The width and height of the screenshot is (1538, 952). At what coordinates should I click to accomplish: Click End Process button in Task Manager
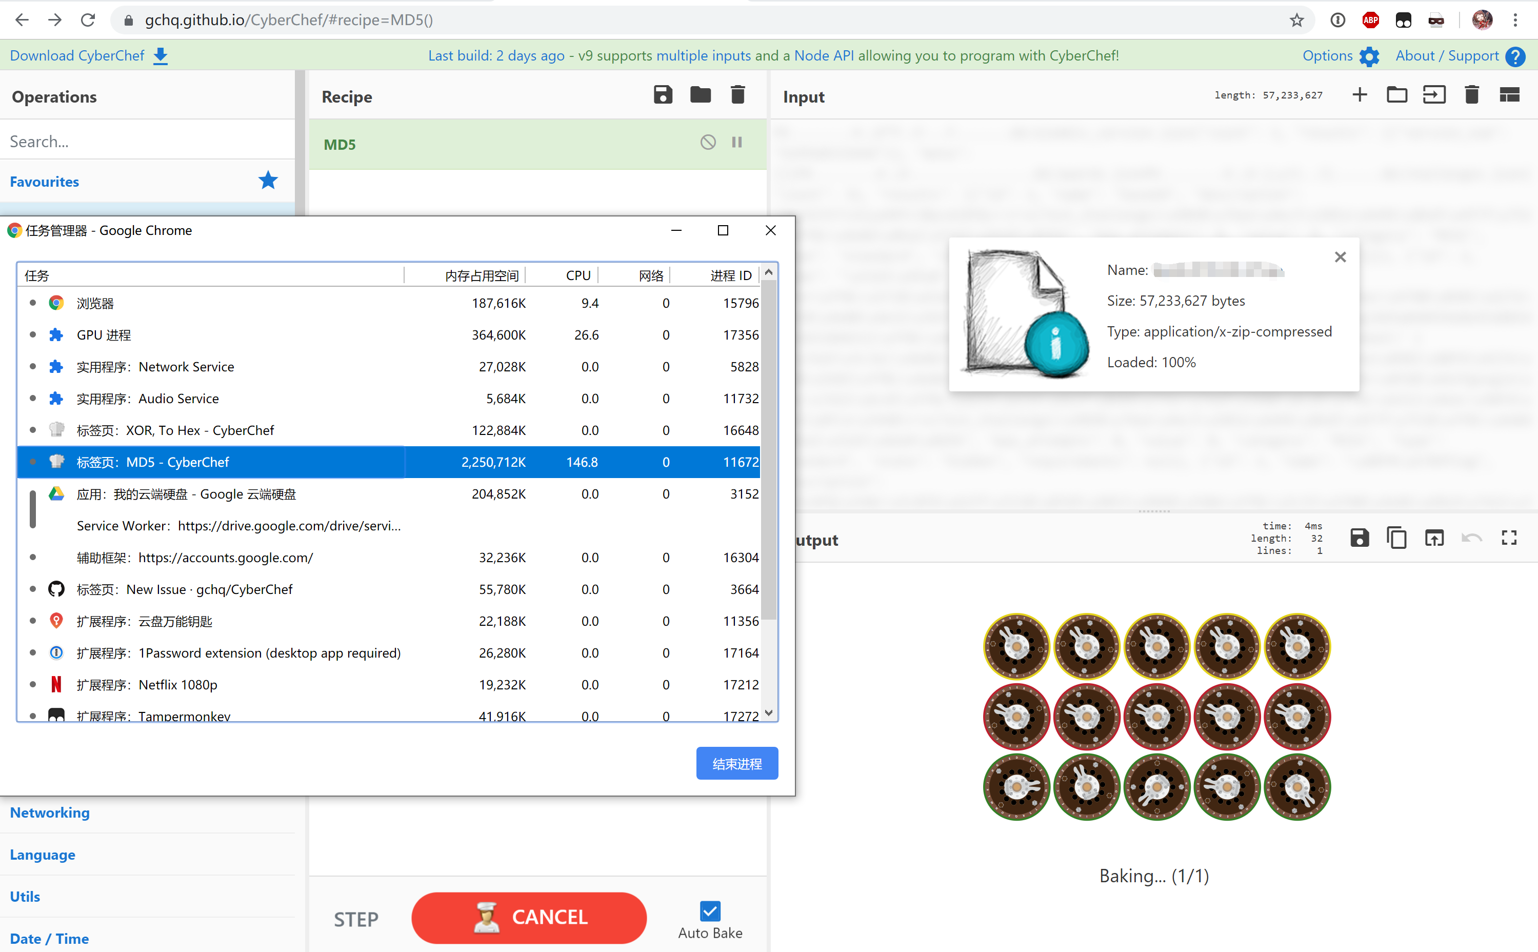pos(736,763)
